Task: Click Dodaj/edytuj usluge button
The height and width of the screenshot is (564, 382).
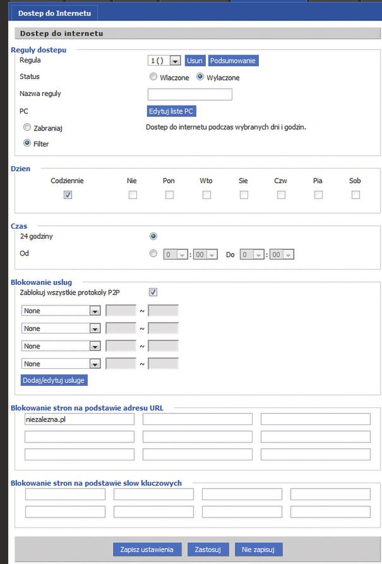Action: (55, 380)
